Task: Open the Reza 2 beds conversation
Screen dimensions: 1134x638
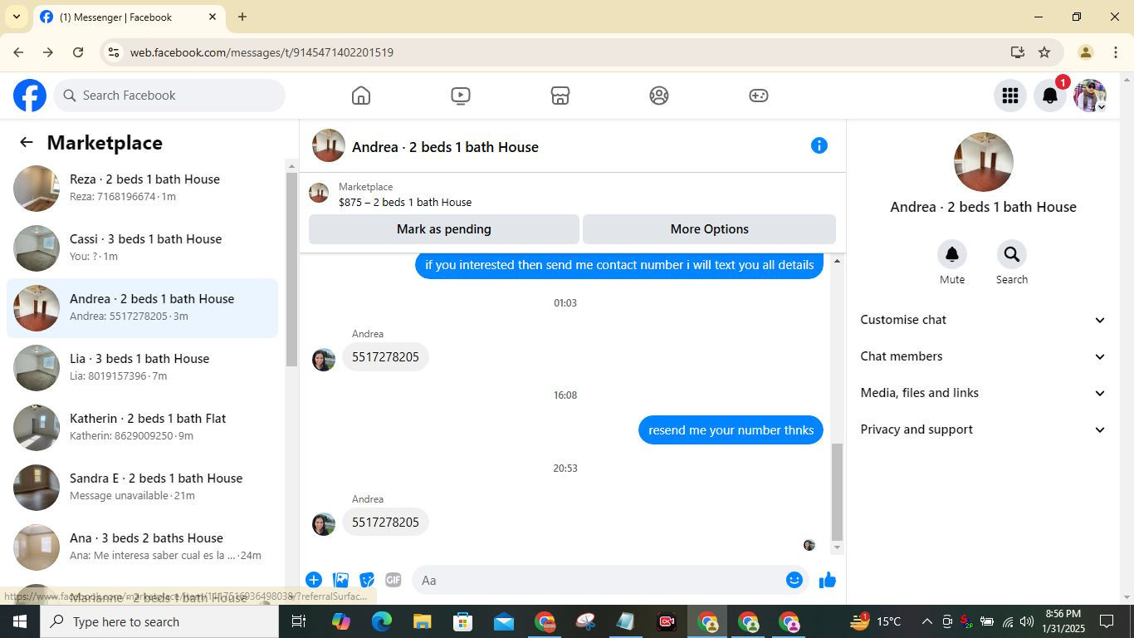Action: (x=143, y=189)
